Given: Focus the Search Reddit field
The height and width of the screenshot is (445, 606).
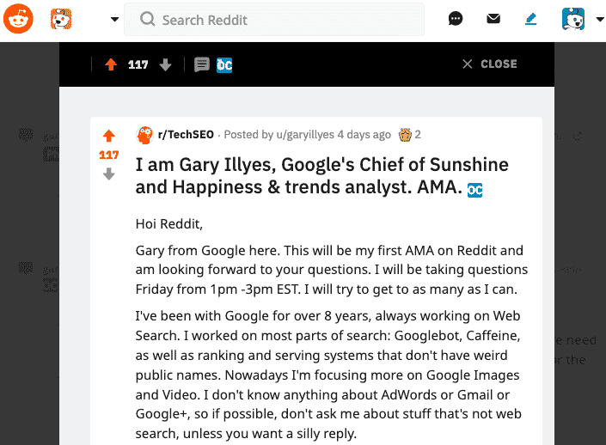Looking at the screenshot, I should click(274, 19).
